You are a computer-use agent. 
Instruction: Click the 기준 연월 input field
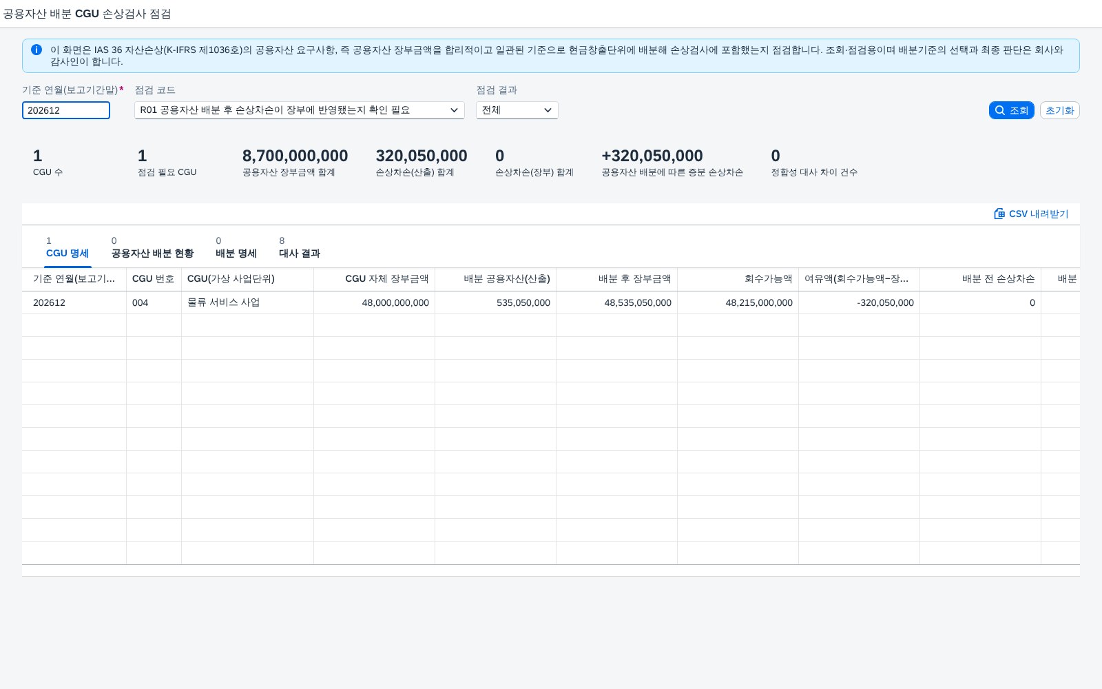(66, 110)
